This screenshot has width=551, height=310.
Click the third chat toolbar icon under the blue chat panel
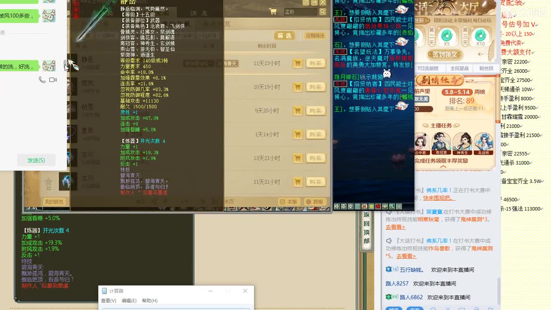pyautogui.click(x=351, y=207)
